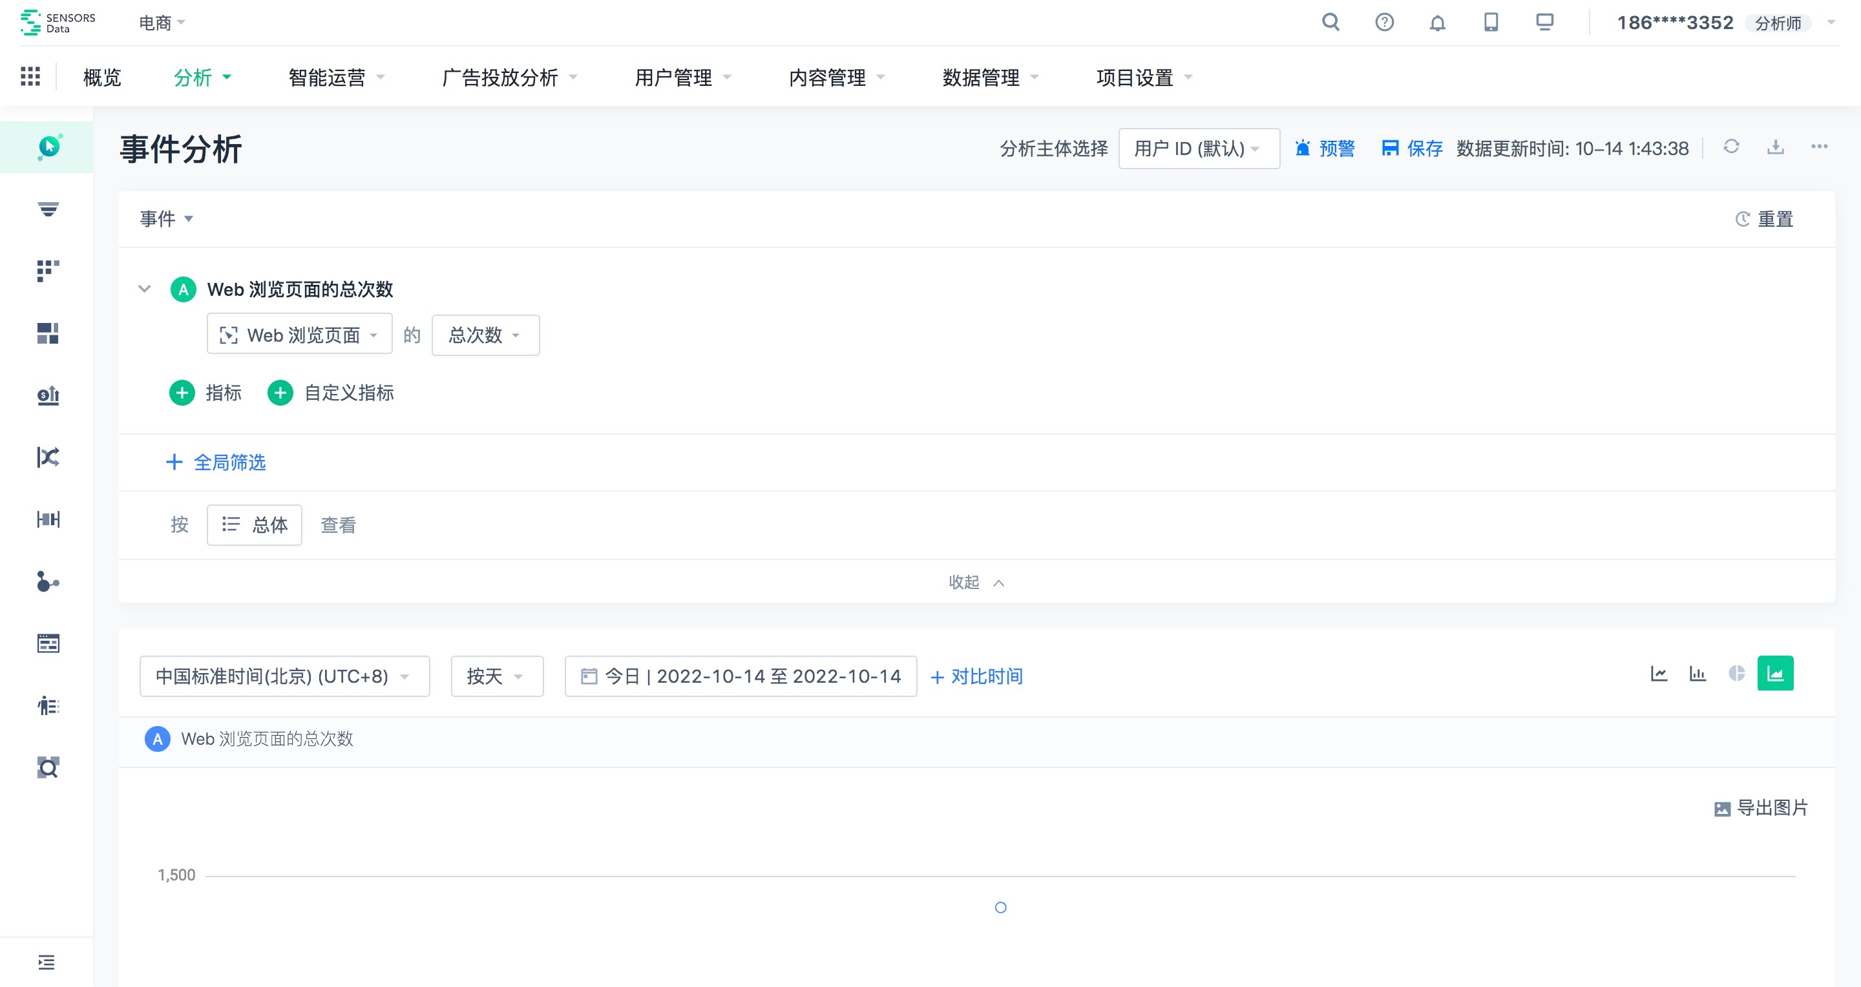1861x987 pixels.
Task: Open the help question mark icon
Action: pyautogui.click(x=1384, y=23)
